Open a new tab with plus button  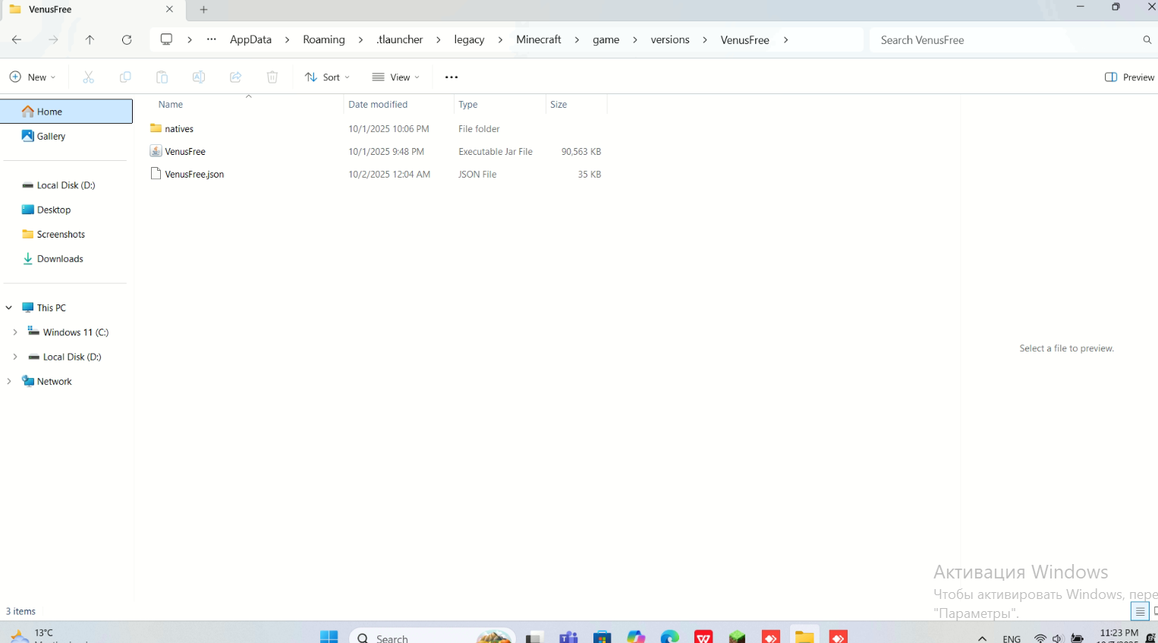203,9
